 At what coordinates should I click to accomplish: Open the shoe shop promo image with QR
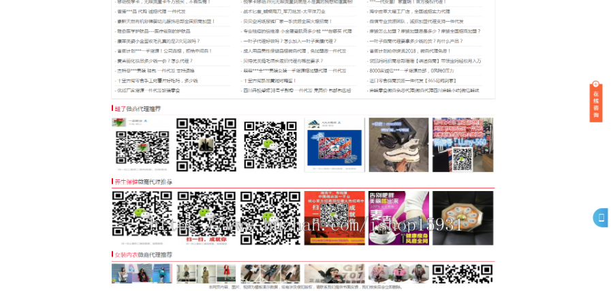click(x=462, y=145)
